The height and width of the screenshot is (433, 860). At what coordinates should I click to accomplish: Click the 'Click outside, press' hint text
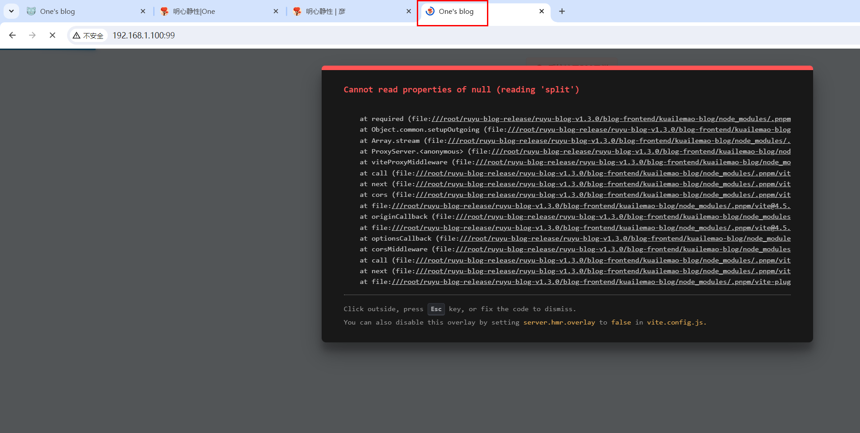pyautogui.click(x=383, y=309)
